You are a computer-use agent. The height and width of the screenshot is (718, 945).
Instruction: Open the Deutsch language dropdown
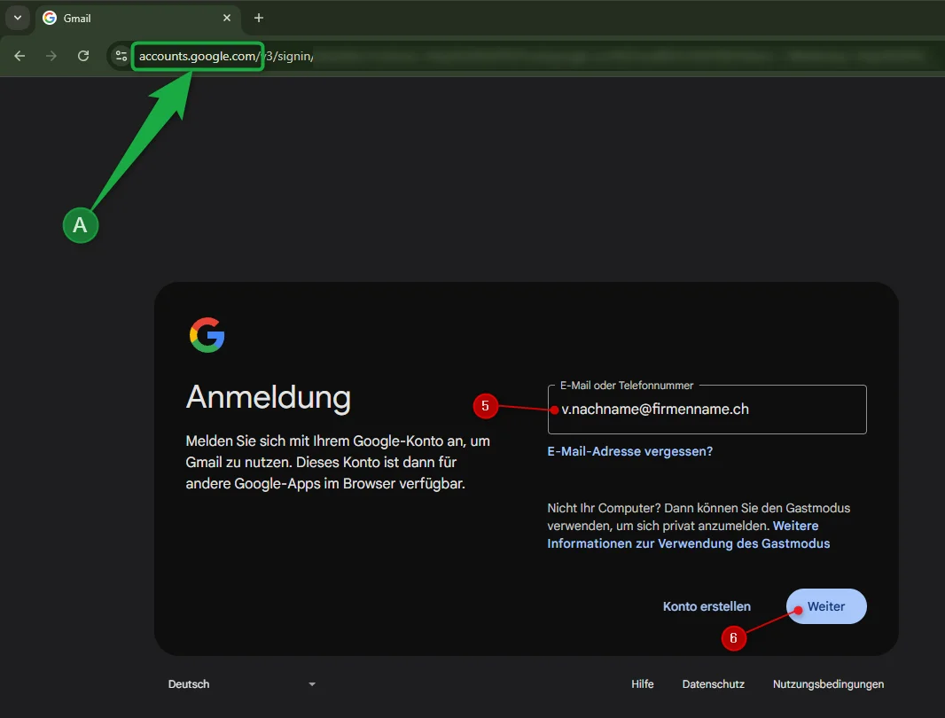pyautogui.click(x=241, y=684)
